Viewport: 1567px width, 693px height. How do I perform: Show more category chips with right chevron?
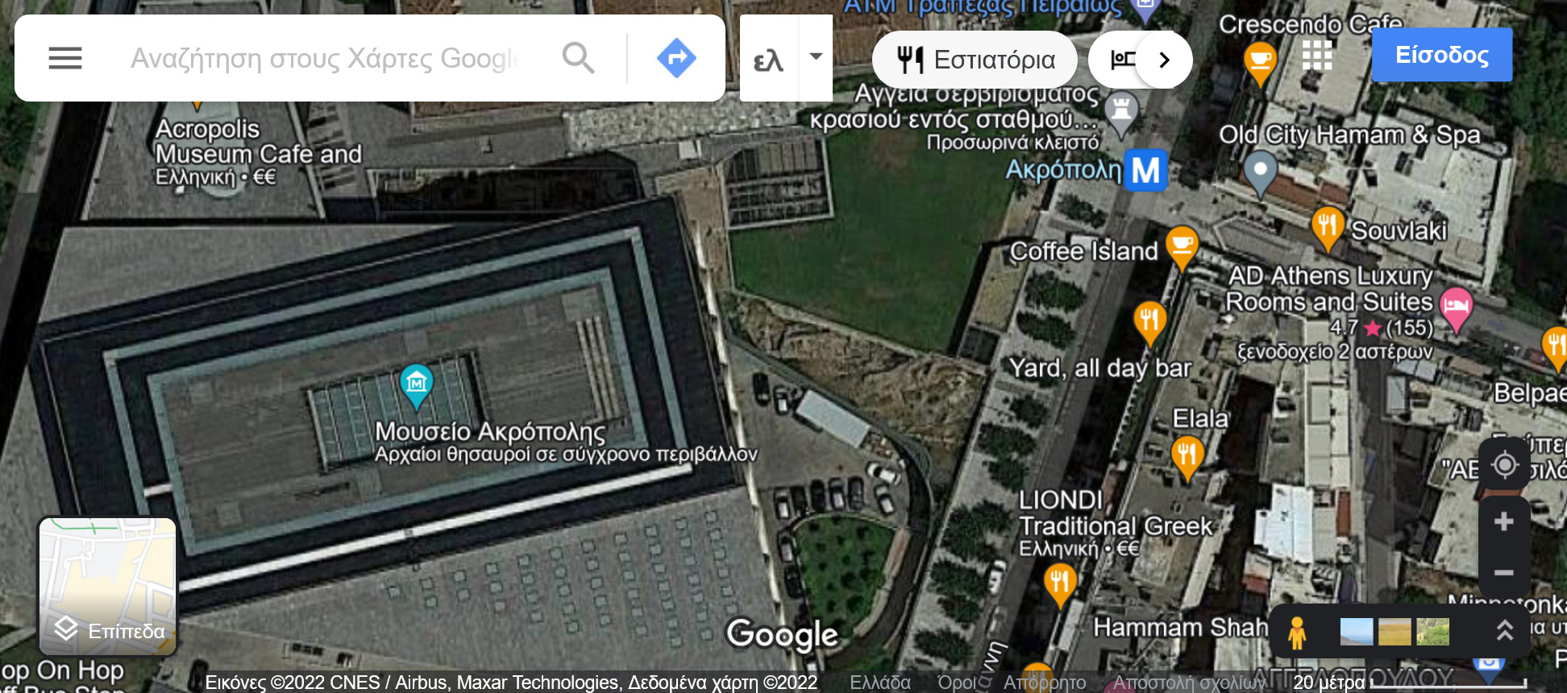[x=1163, y=60]
